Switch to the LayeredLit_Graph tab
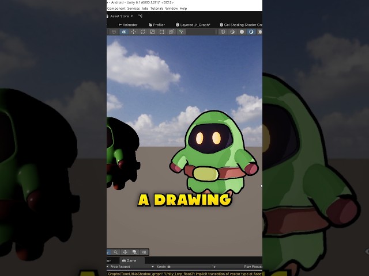The height and width of the screenshot is (276, 369). point(193,25)
